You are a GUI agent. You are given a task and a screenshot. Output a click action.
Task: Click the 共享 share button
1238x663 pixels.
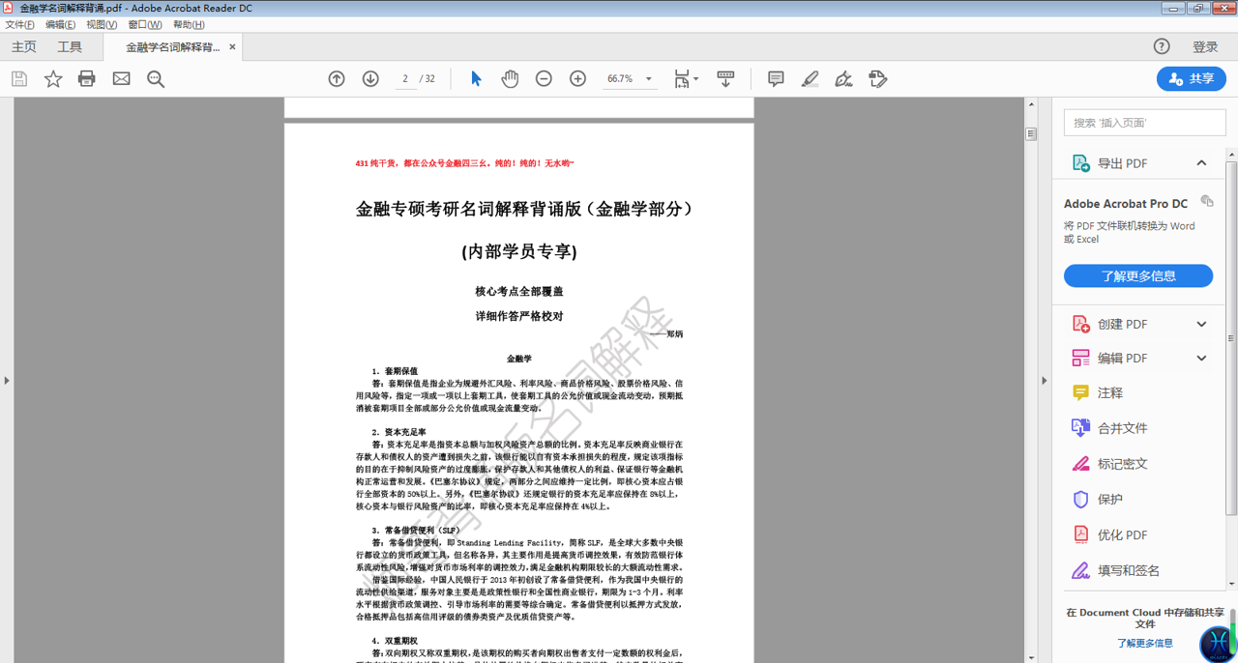(x=1192, y=78)
